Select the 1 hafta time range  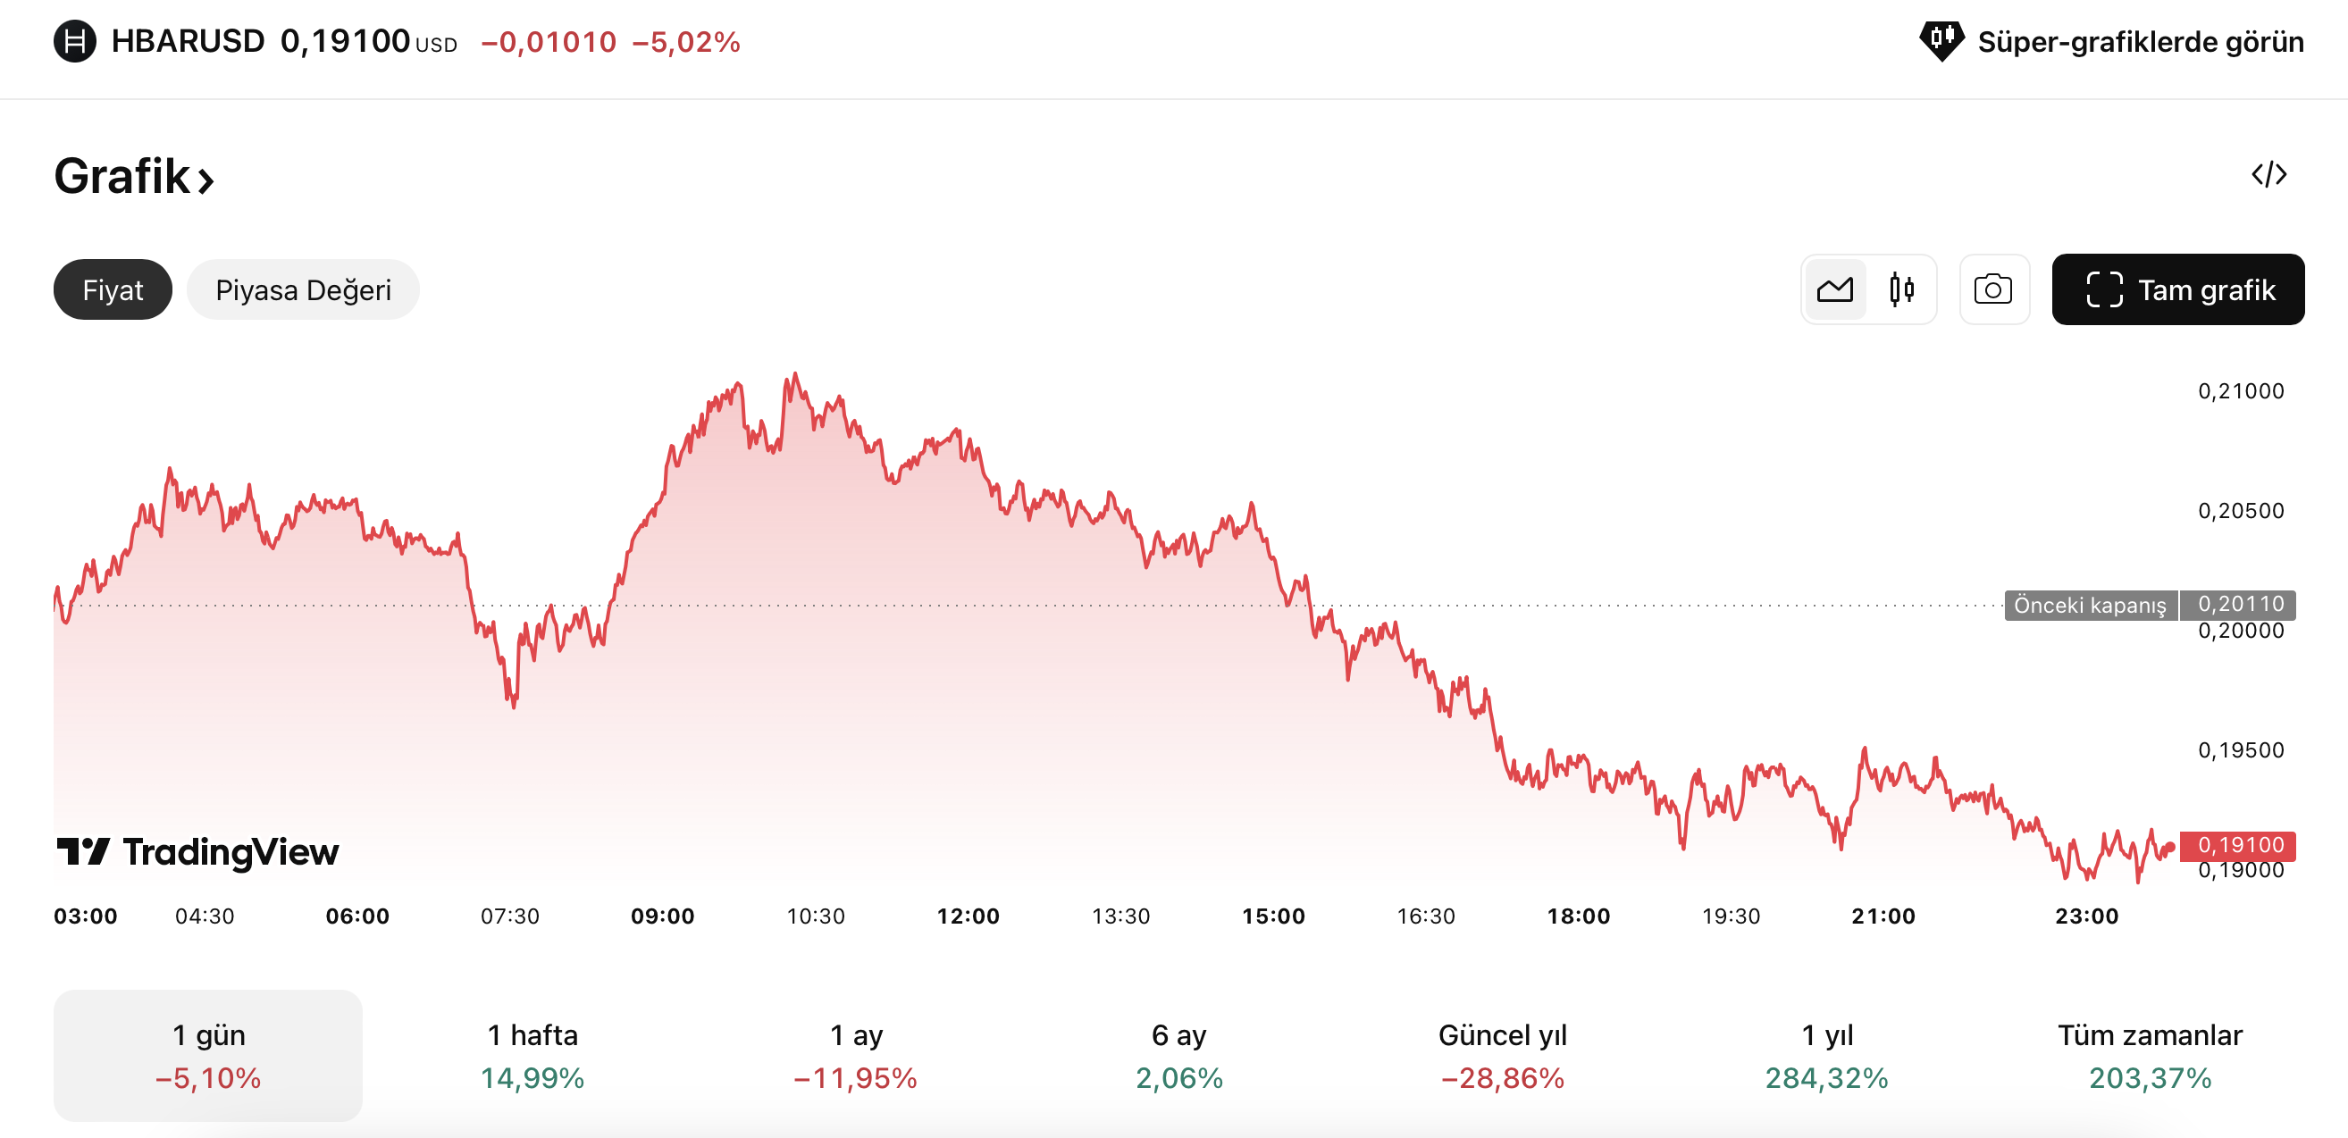coord(532,1055)
